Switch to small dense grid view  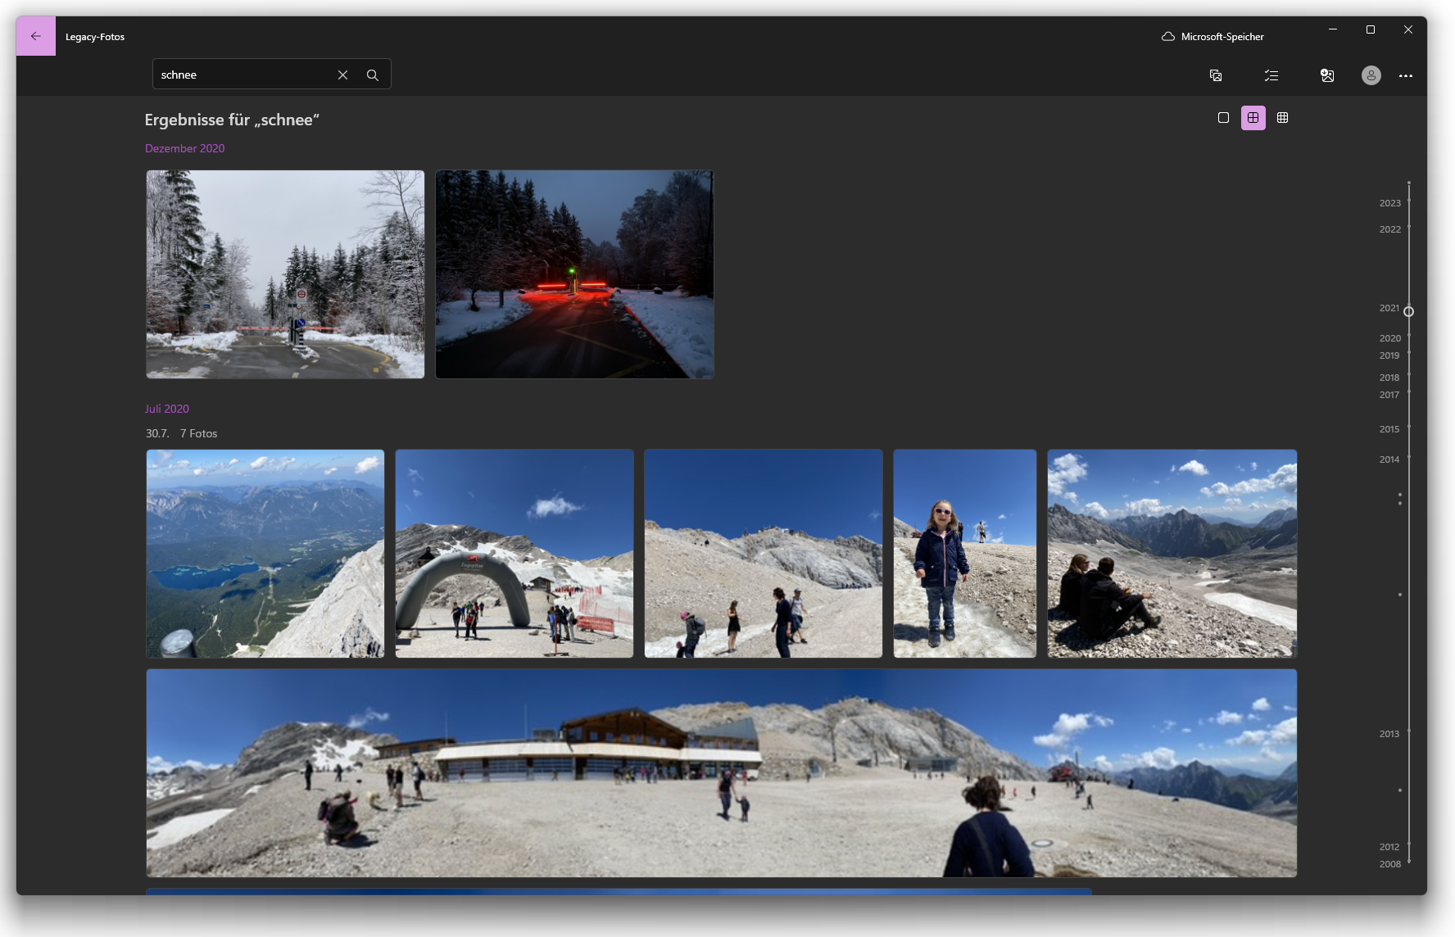point(1283,118)
